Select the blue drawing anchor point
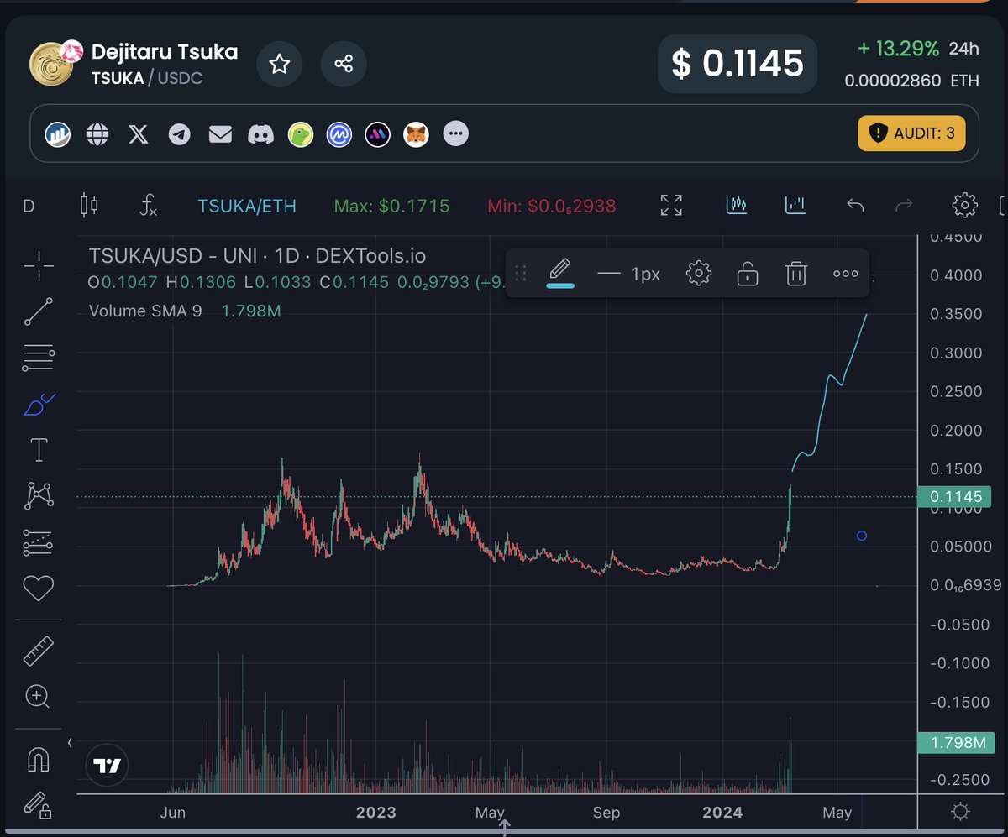 (861, 536)
